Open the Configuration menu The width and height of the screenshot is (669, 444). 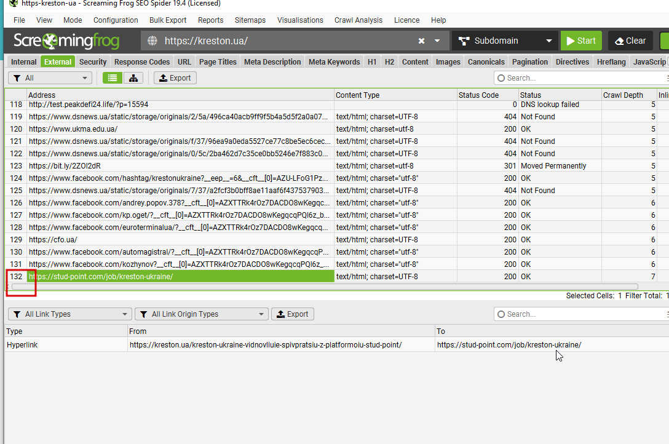click(116, 20)
